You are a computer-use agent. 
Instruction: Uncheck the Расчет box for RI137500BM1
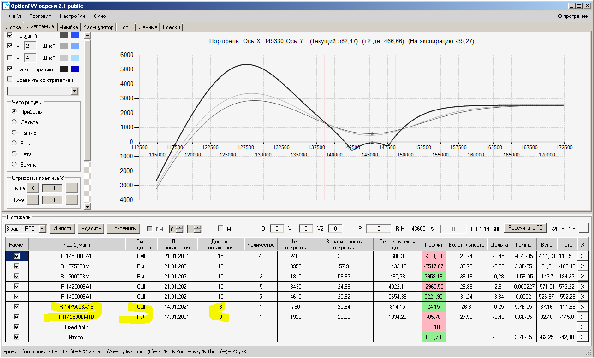17,266
